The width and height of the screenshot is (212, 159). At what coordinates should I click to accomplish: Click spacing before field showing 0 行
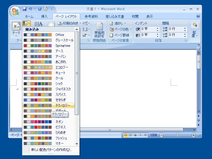pyautogui.click(x=176, y=29)
